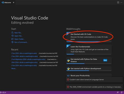Click the feedback icon in the status bar

[x=118, y=92]
